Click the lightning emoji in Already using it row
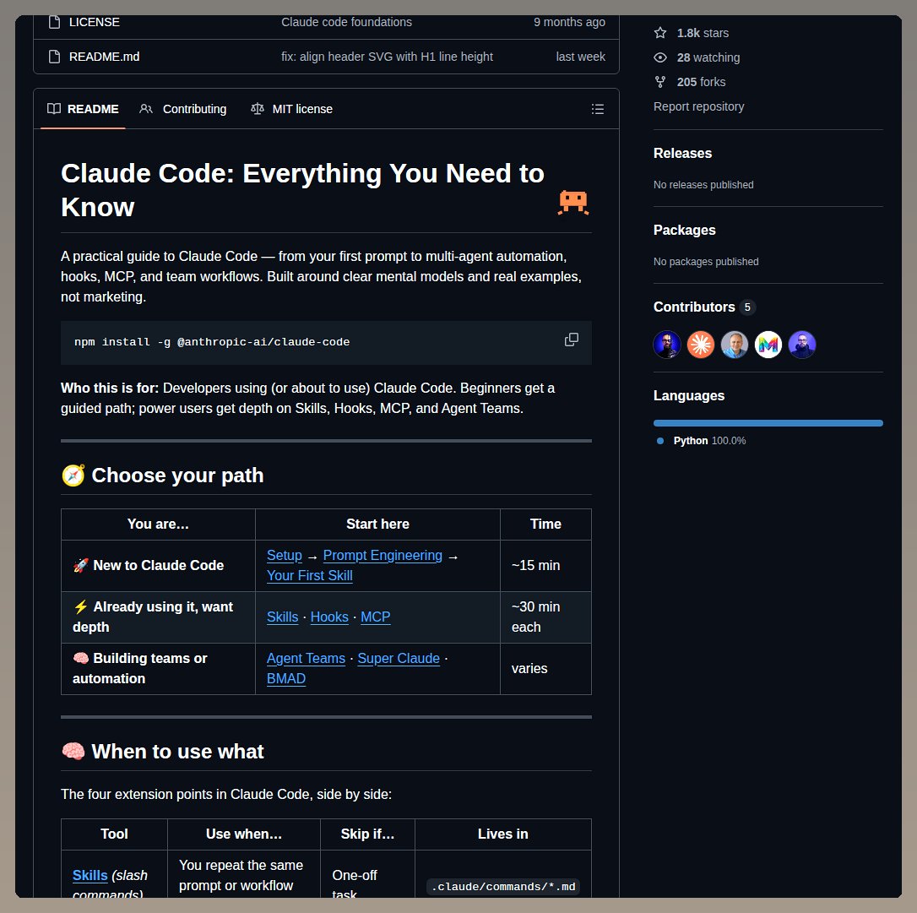Screen dimensions: 917x913 click(x=81, y=607)
